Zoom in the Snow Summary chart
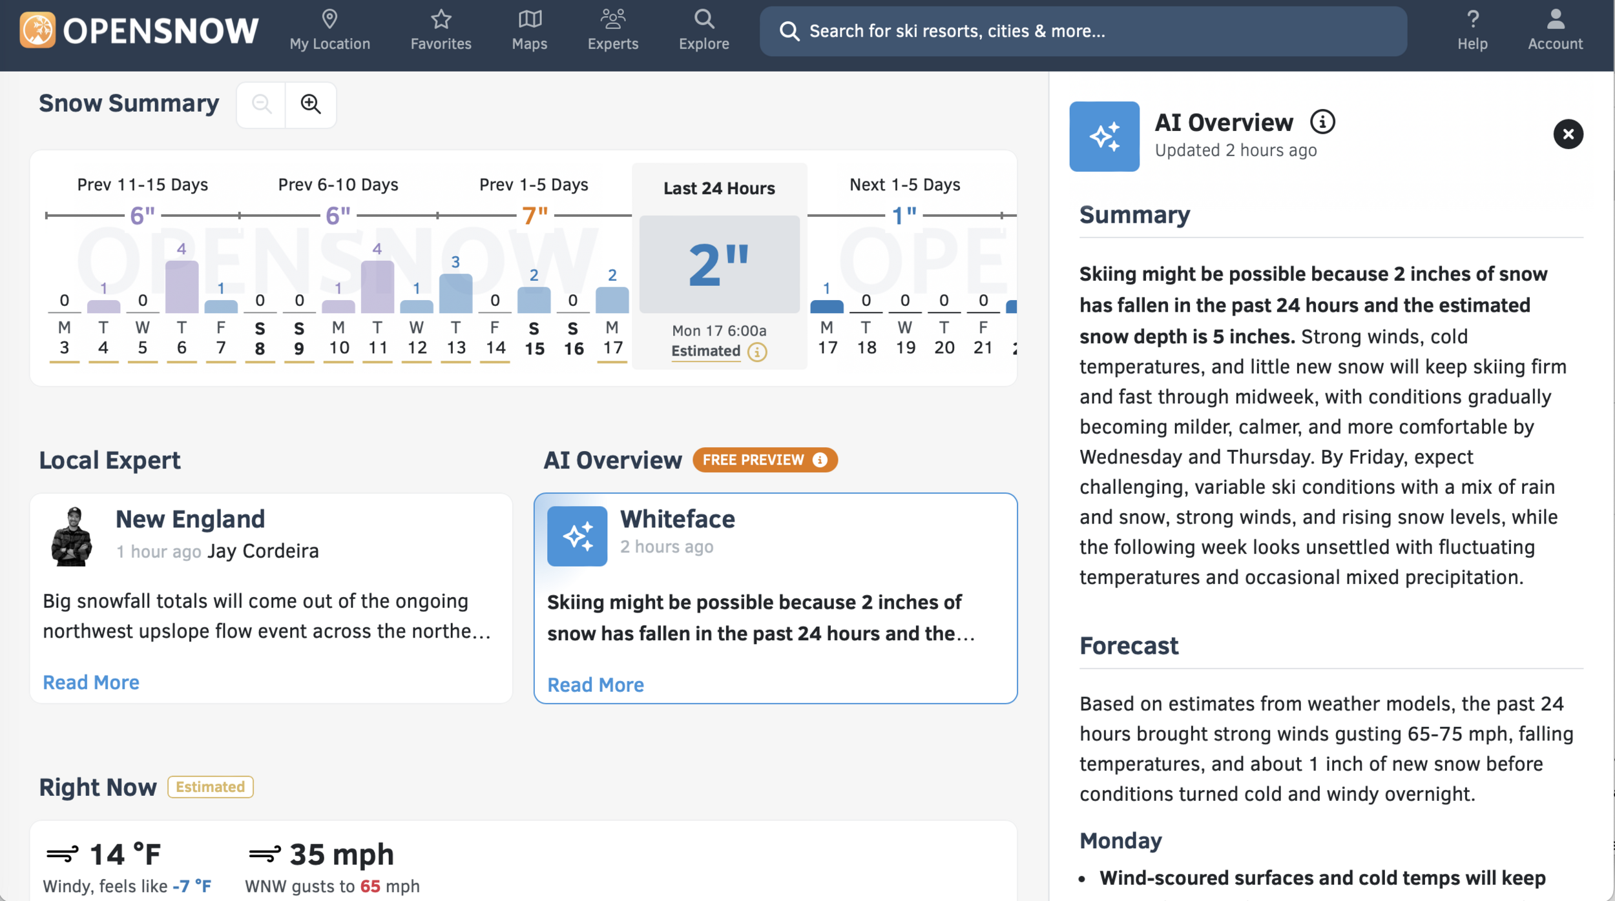Screen dimensions: 1615x901 [x=311, y=104]
